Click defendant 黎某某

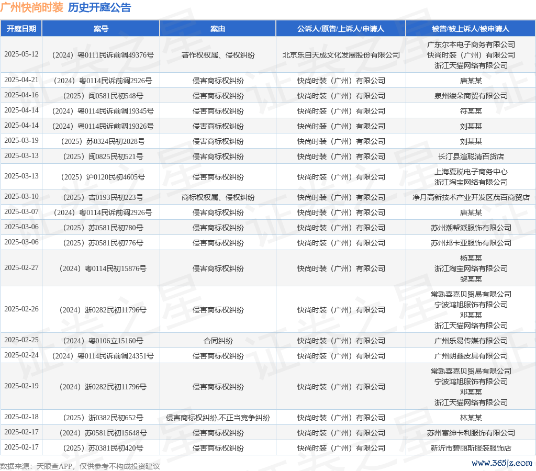(471, 279)
